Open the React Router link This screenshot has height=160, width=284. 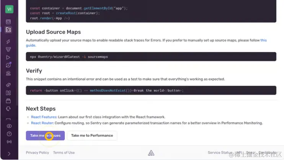click(42, 123)
